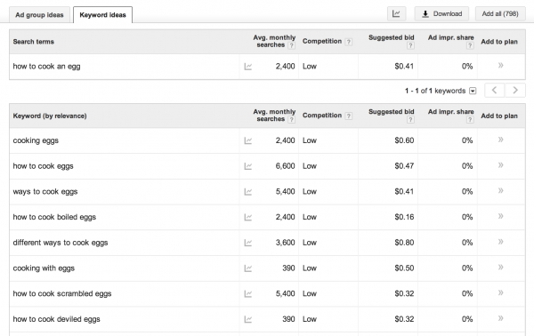Screen dimensions: 534x336
Task: Add 'cooking eggs' to plan
Action: click(x=500, y=140)
